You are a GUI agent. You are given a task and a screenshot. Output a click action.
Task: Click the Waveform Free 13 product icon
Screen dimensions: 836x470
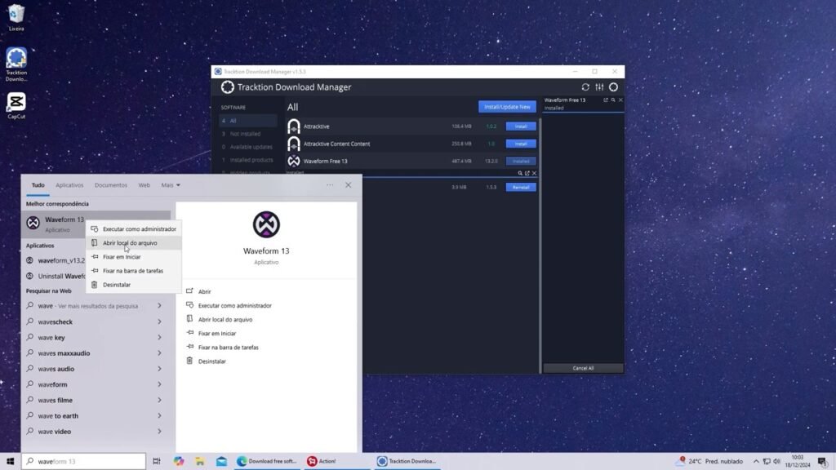click(x=294, y=161)
